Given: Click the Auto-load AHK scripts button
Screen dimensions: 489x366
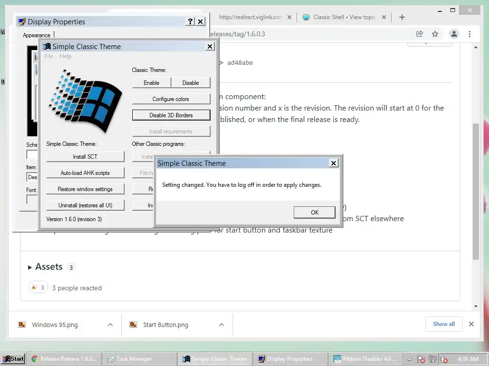Looking at the screenshot, I should pyautogui.click(x=85, y=173).
